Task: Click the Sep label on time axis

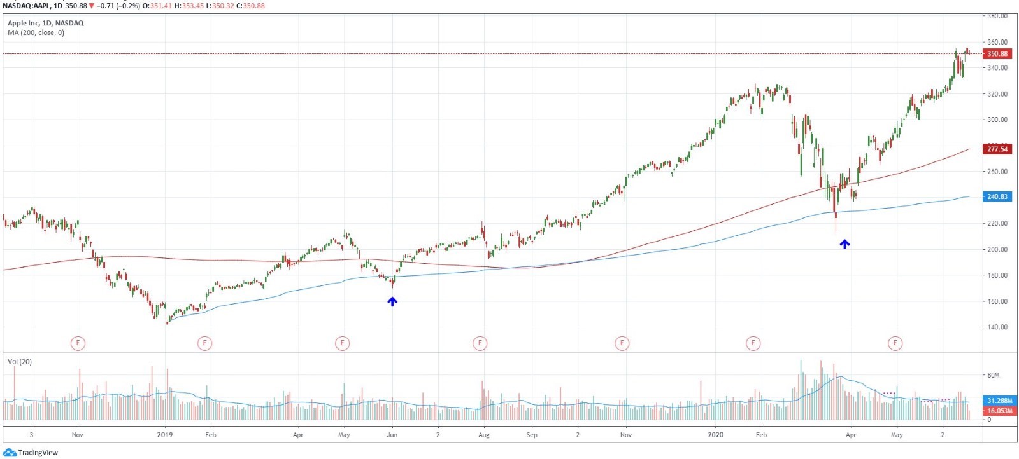Action: tap(532, 435)
